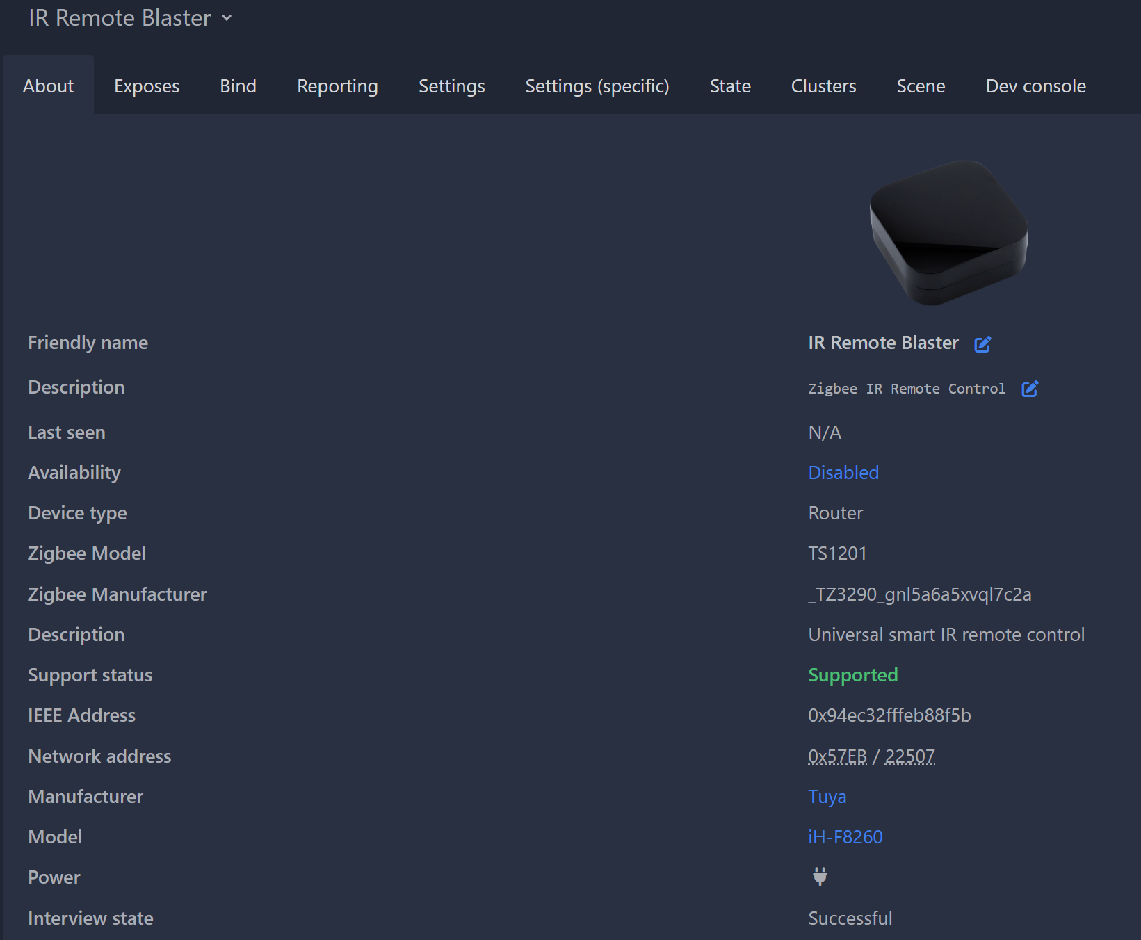Click the Friendly name label
1141x940 pixels.
88,343
